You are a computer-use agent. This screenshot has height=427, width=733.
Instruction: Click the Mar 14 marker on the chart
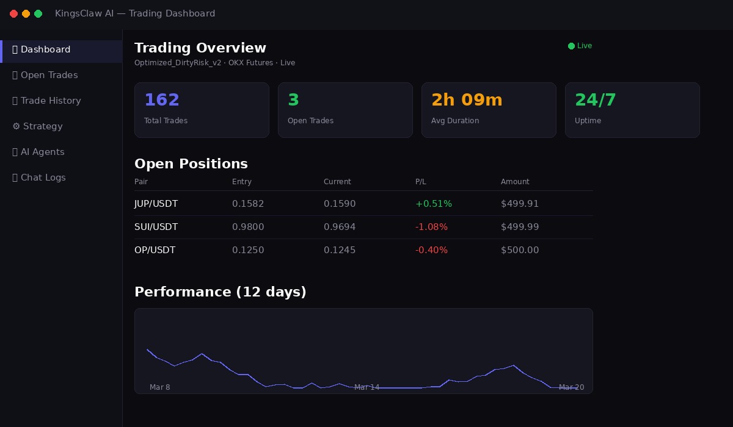pyautogui.click(x=366, y=387)
